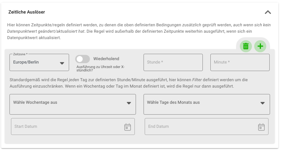281x150 pixels.
Task: Click the arrow in the Zeitzone field
Action: (62, 63)
